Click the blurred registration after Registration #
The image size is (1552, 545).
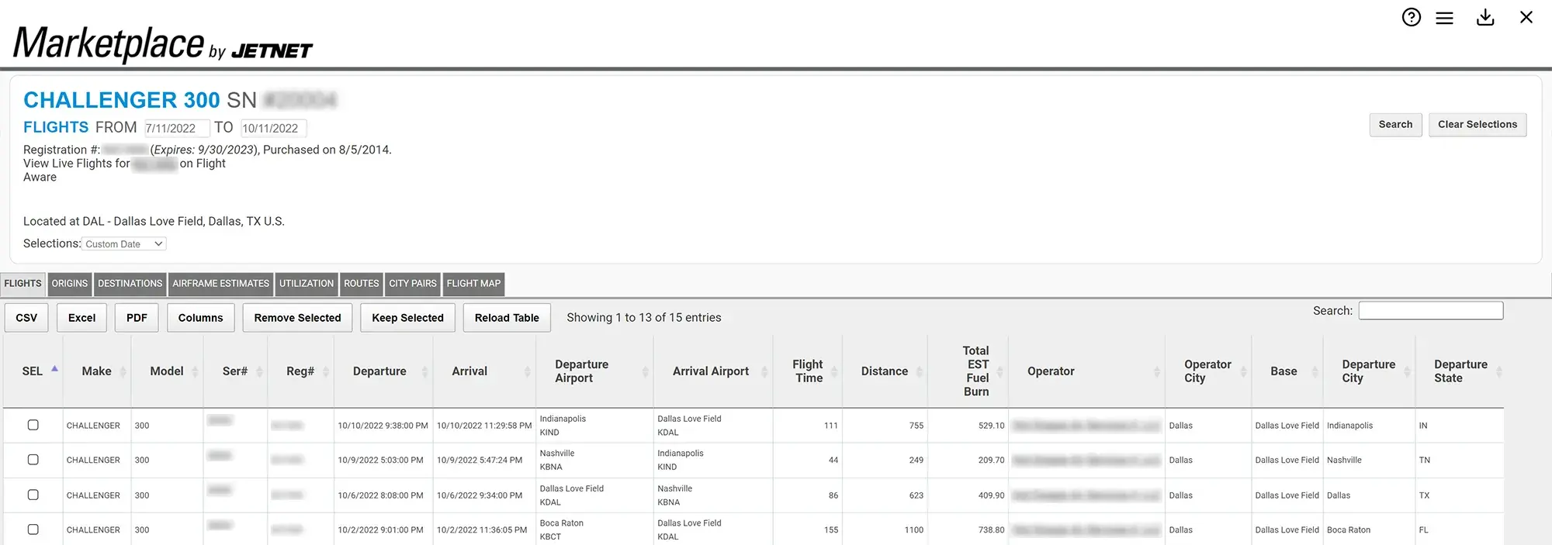(125, 150)
